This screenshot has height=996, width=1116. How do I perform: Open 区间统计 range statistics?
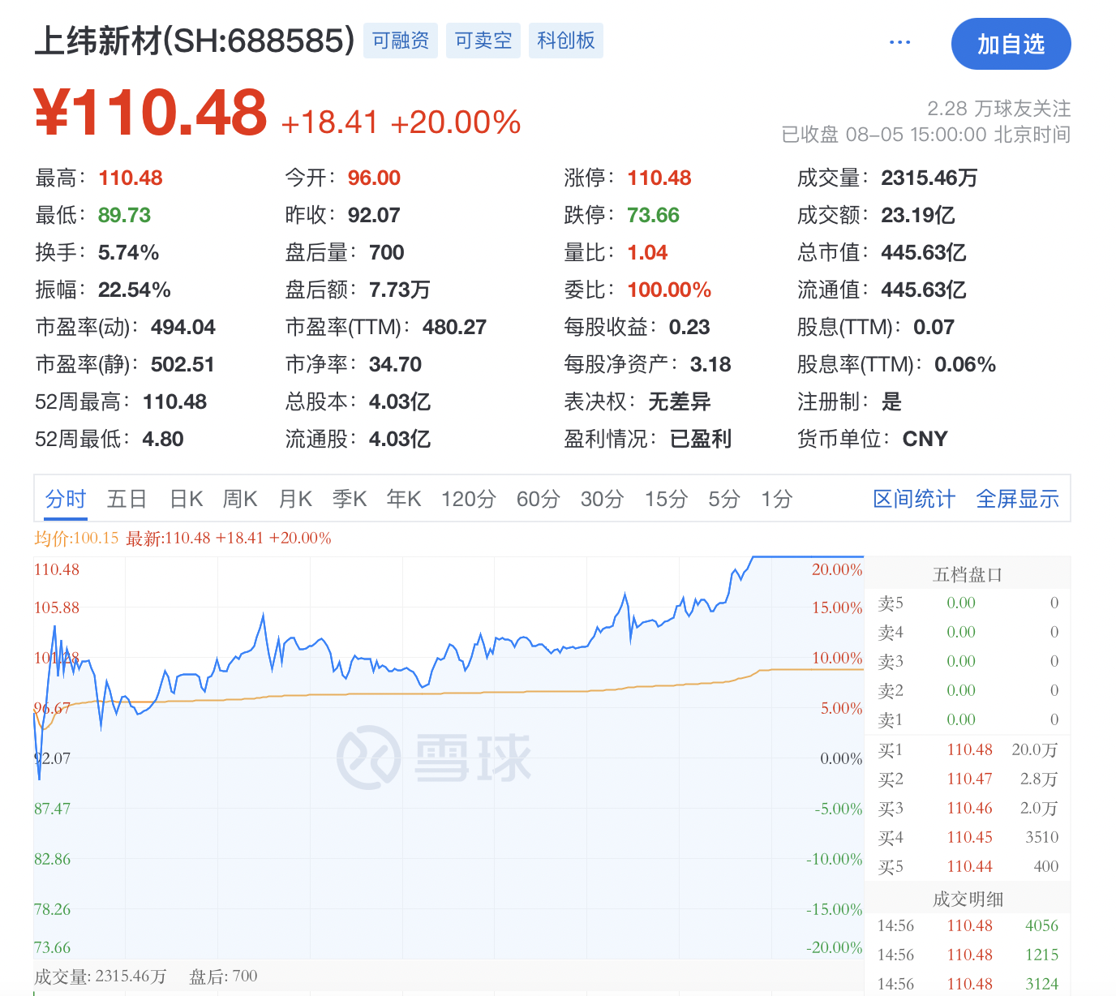[914, 499]
